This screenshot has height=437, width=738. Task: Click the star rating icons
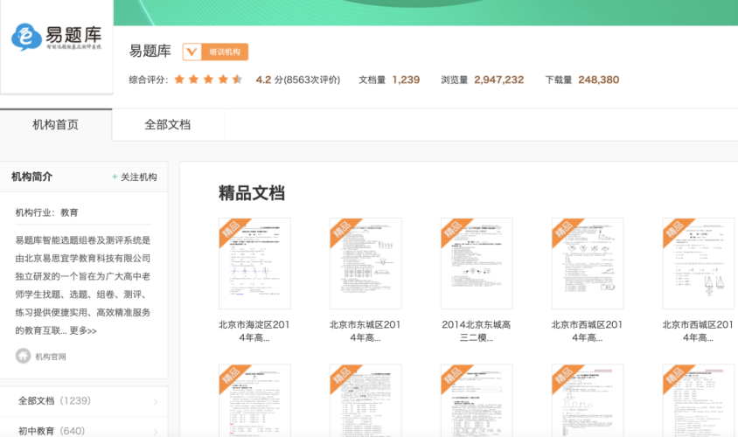pyautogui.click(x=208, y=80)
